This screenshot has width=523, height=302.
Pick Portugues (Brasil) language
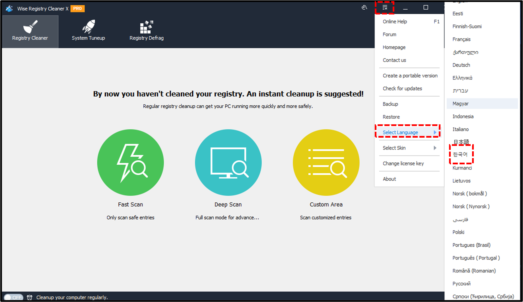click(x=482, y=245)
